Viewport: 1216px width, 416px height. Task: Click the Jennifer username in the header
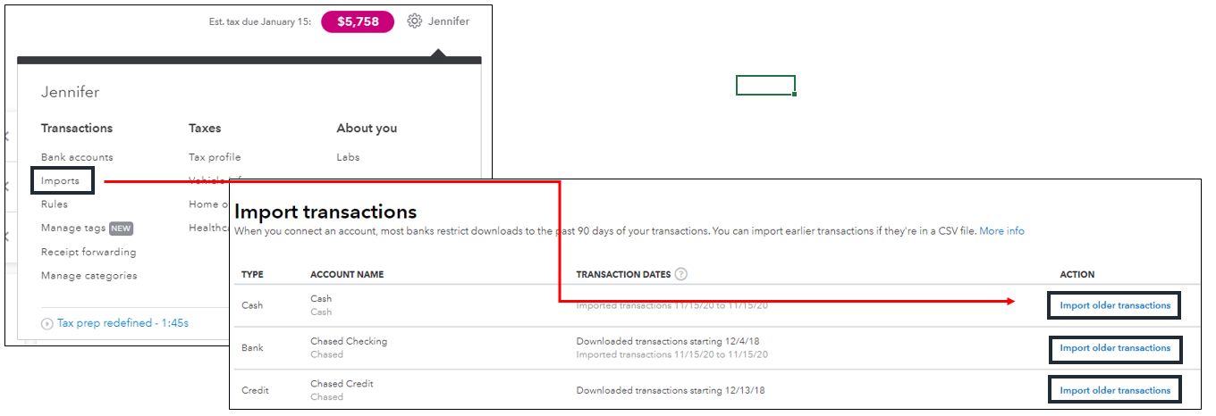[449, 21]
